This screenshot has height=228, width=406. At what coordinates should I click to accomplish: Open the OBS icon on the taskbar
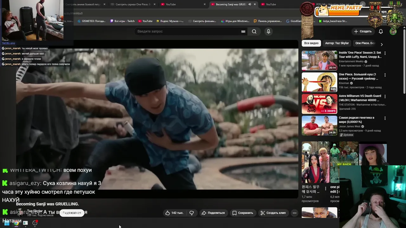(x=35, y=223)
